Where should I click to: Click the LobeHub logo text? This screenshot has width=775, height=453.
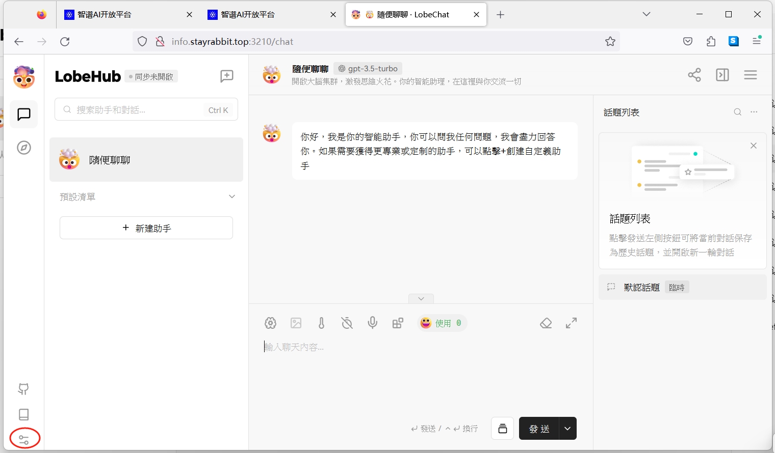pos(88,76)
